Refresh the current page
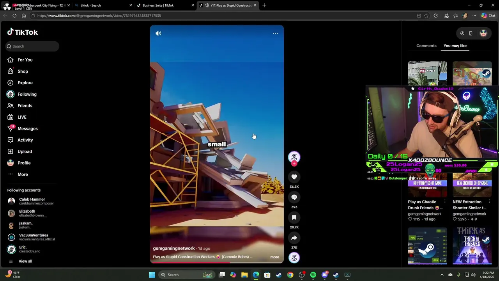 14,16
